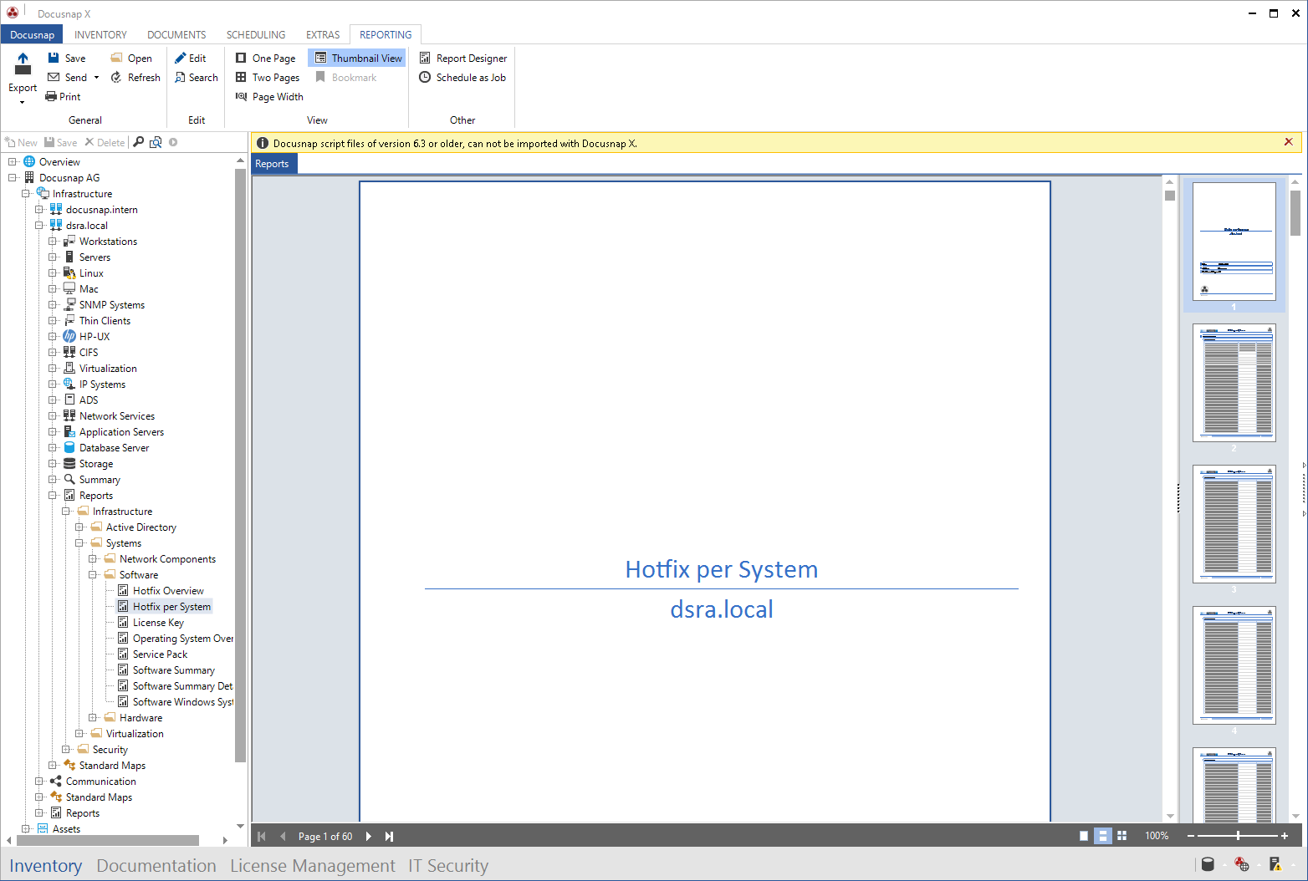
Task: Open a report via the Open folder icon
Action: [117, 58]
